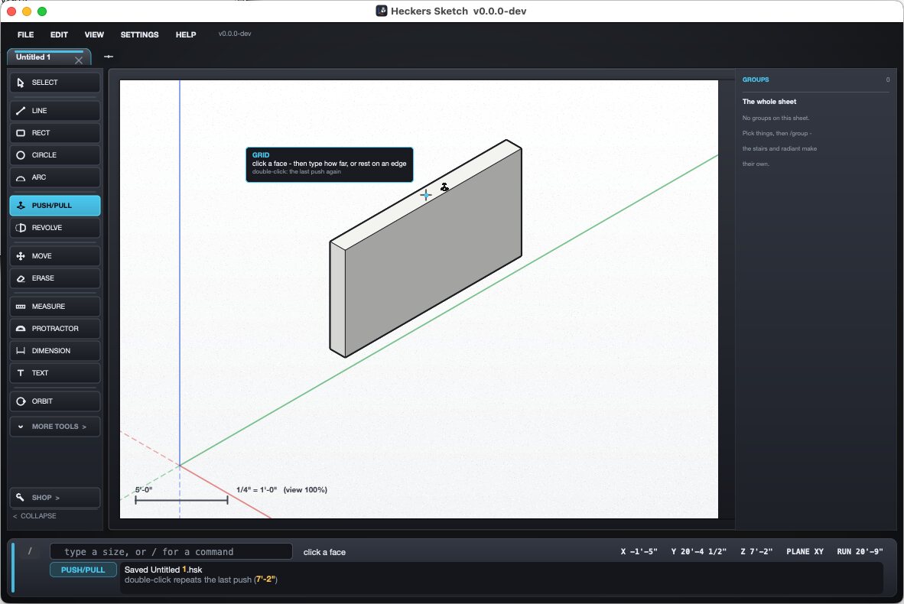
Task: Pick the Measure tool icon
Action: (21, 307)
